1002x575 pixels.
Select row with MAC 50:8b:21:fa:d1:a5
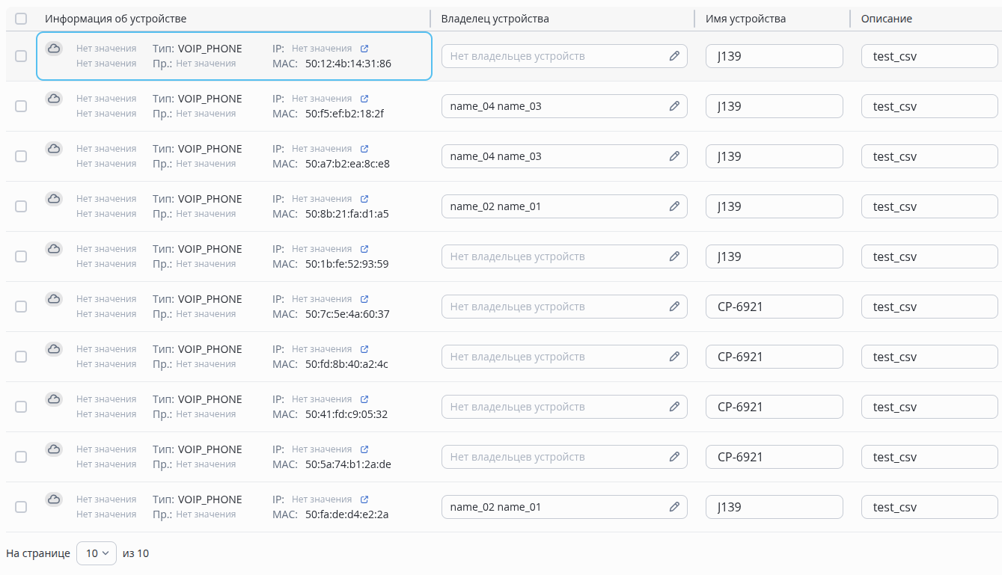click(21, 206)
